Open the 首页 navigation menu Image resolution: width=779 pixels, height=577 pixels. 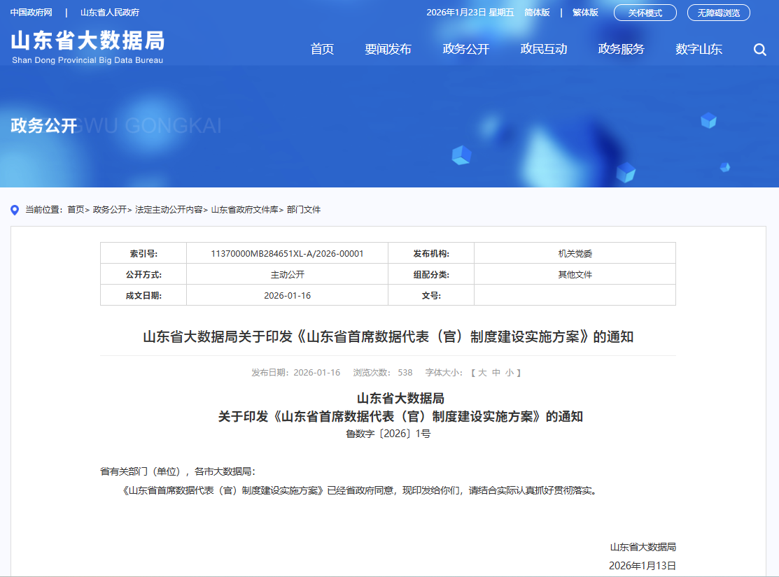coord(321,49)
